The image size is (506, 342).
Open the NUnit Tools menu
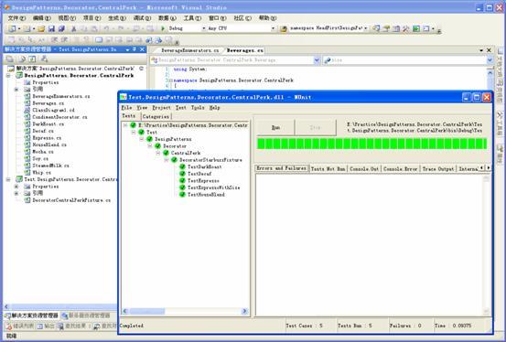tap(198, 108)
